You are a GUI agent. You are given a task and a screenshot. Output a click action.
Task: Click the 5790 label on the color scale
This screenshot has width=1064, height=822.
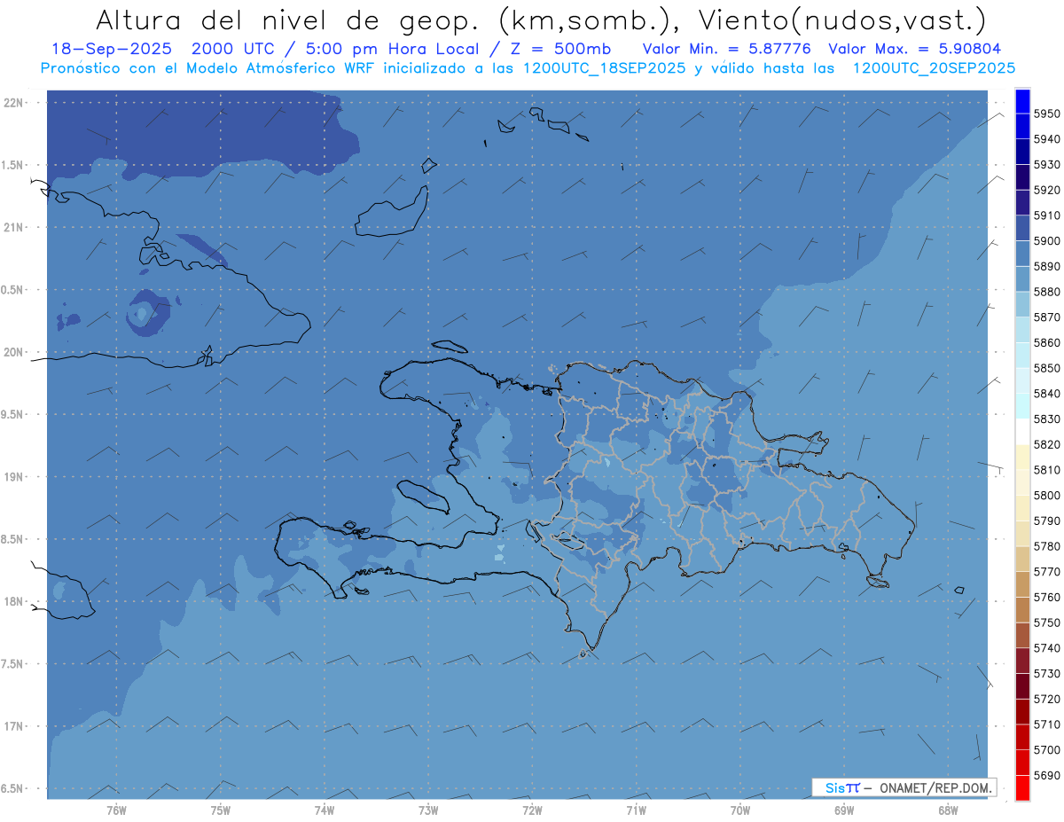coord(1046,521)
